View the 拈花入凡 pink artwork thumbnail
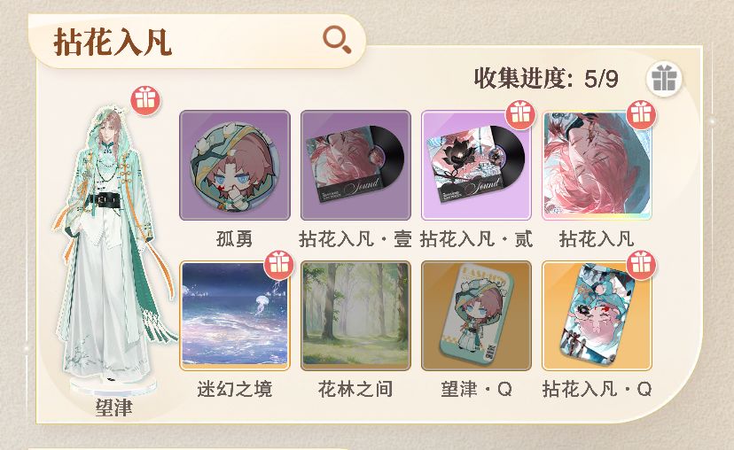734x450 pixels. tap(597, 165)
